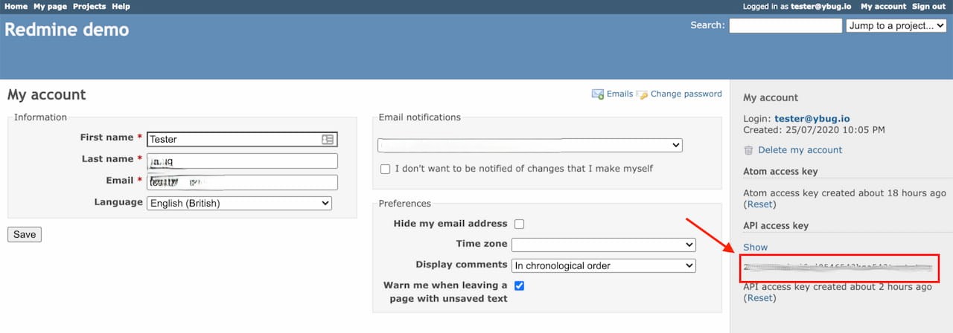Click the Emails envelope icon
Screen dimensions: 953x333
point(597,94)
